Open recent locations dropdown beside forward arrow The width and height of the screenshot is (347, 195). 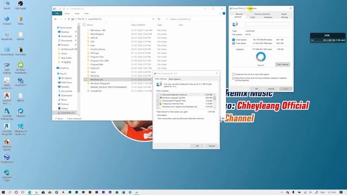pos(65,19)
